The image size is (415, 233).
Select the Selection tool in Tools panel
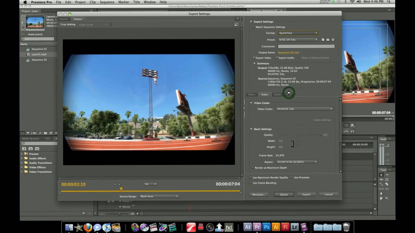pos(381,175)
